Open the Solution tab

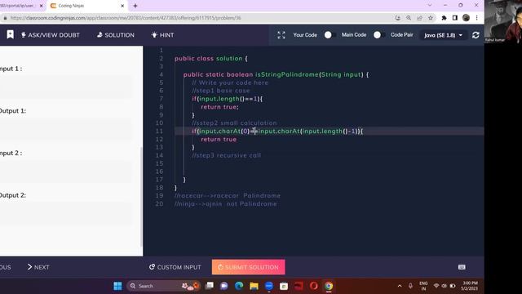pos(116,35)
